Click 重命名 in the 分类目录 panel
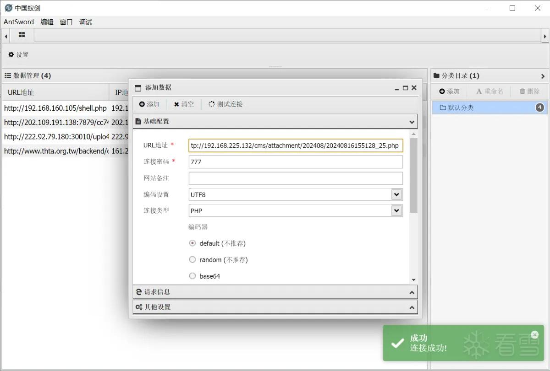 click(489, 91)
